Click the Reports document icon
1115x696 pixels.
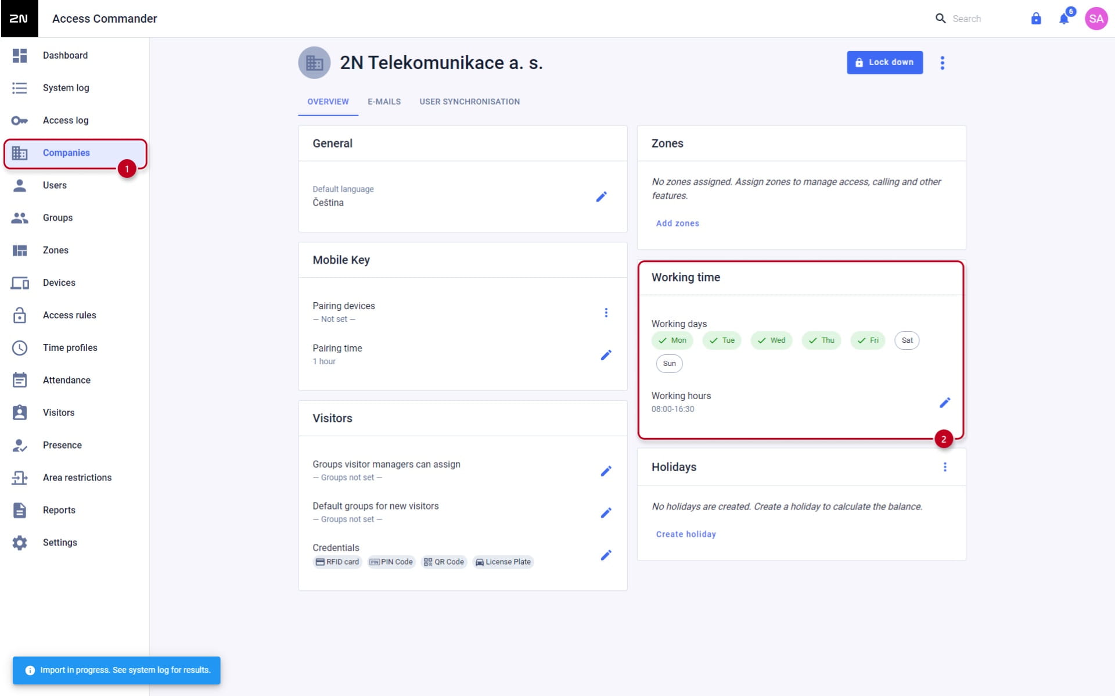20,510
